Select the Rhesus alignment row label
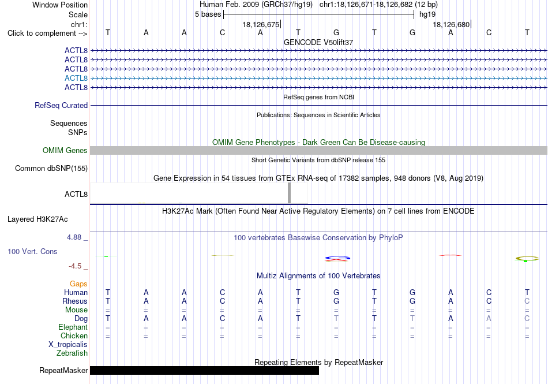The width and height of the screenshot is (548, 384). click(x=75, y=301)
